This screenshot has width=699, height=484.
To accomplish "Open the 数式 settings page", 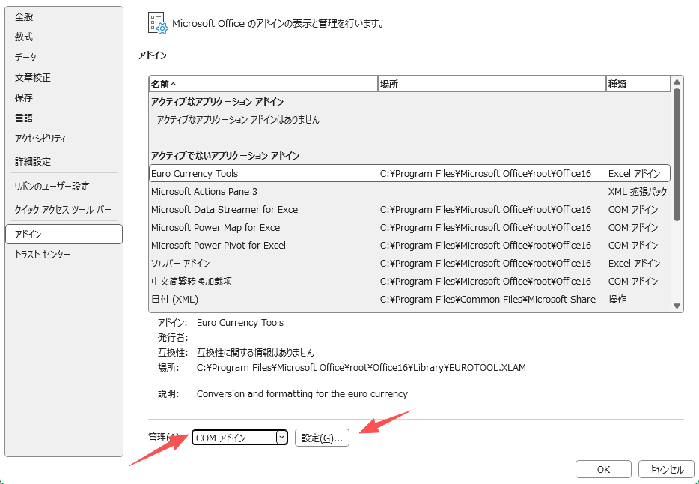I will pos(22,37).
